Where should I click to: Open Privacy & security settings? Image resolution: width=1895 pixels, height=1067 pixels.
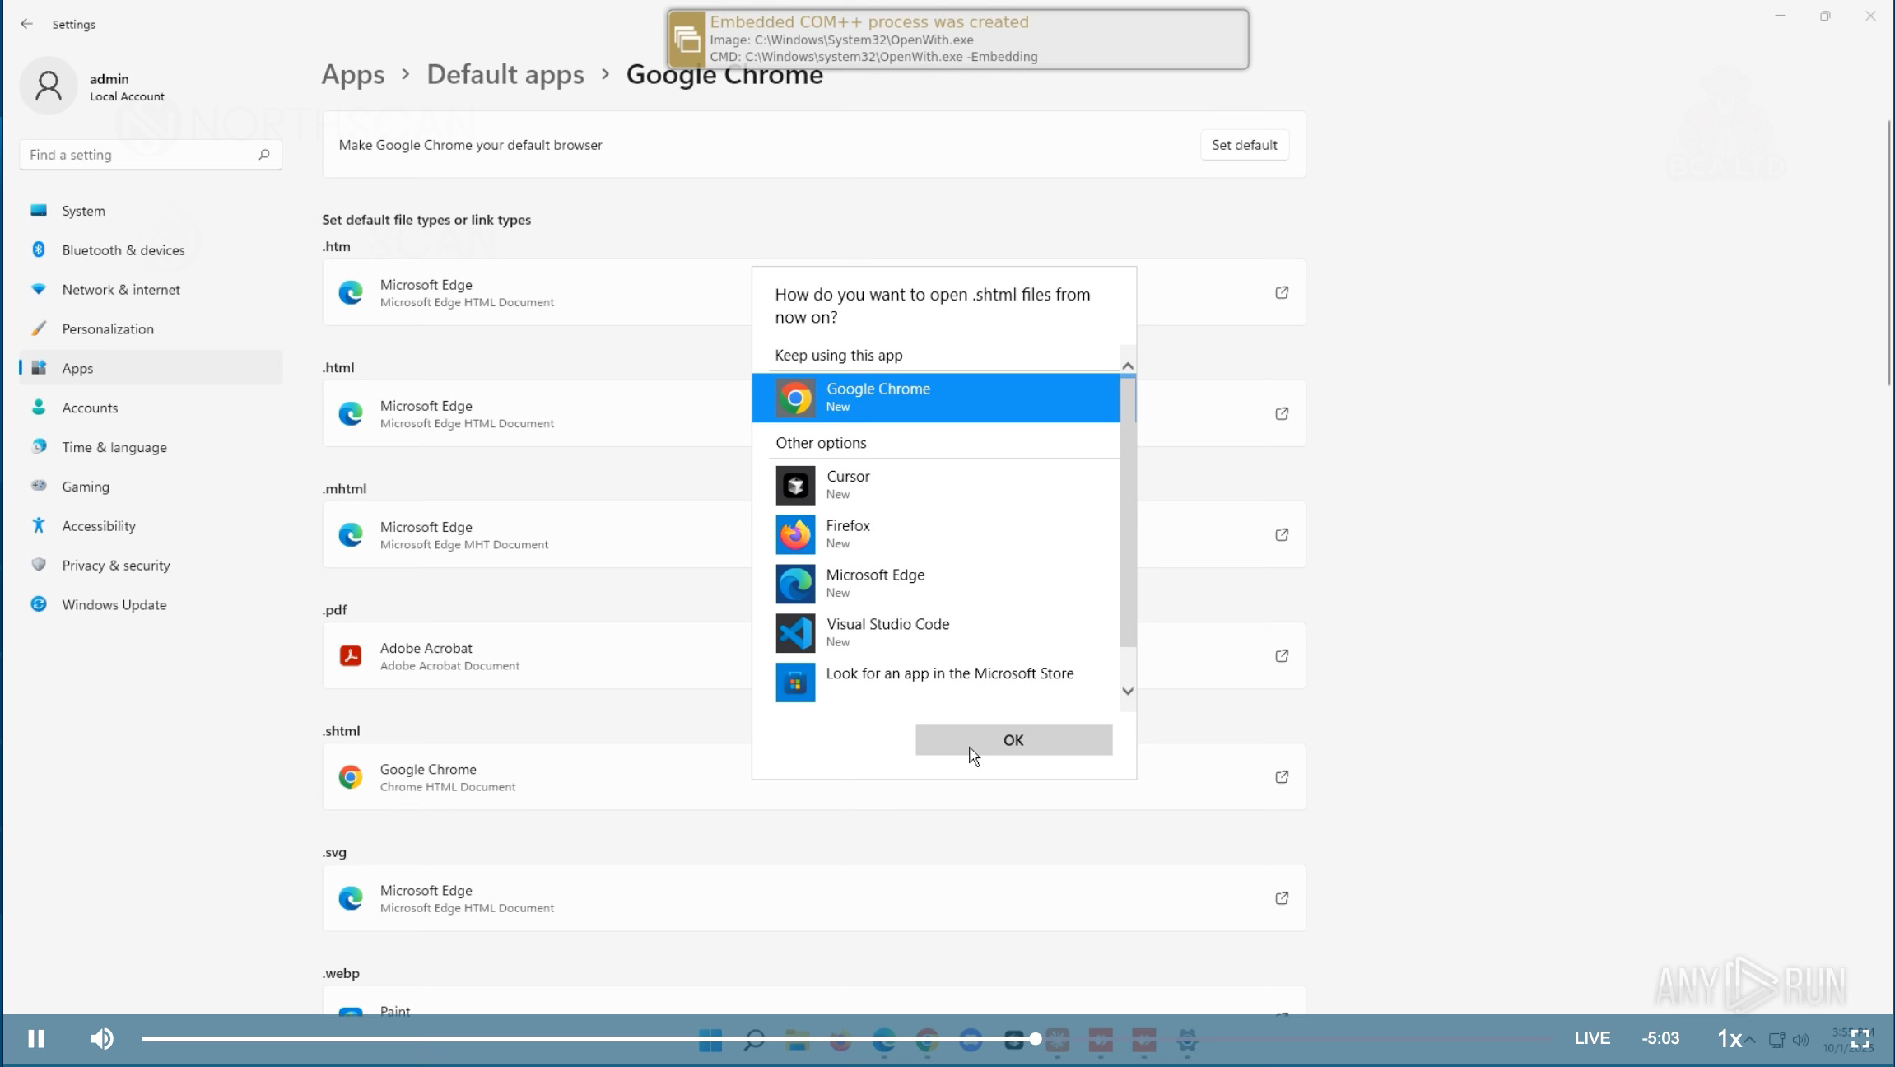[x=115, y=566]
